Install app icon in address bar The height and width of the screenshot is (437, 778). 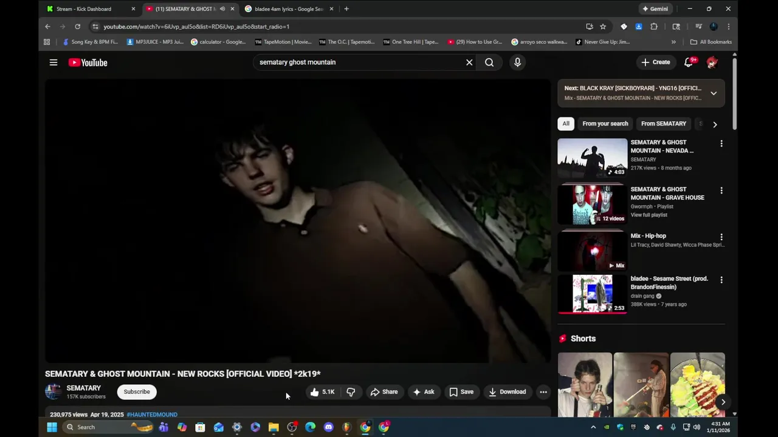click(589, 27)
